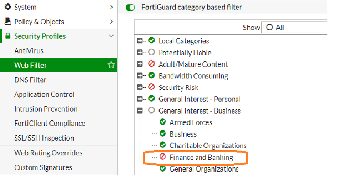Expand the Bandwidth Consuming category
The height and width of the screenshot is (194, 355).
[x=140, y=76]
